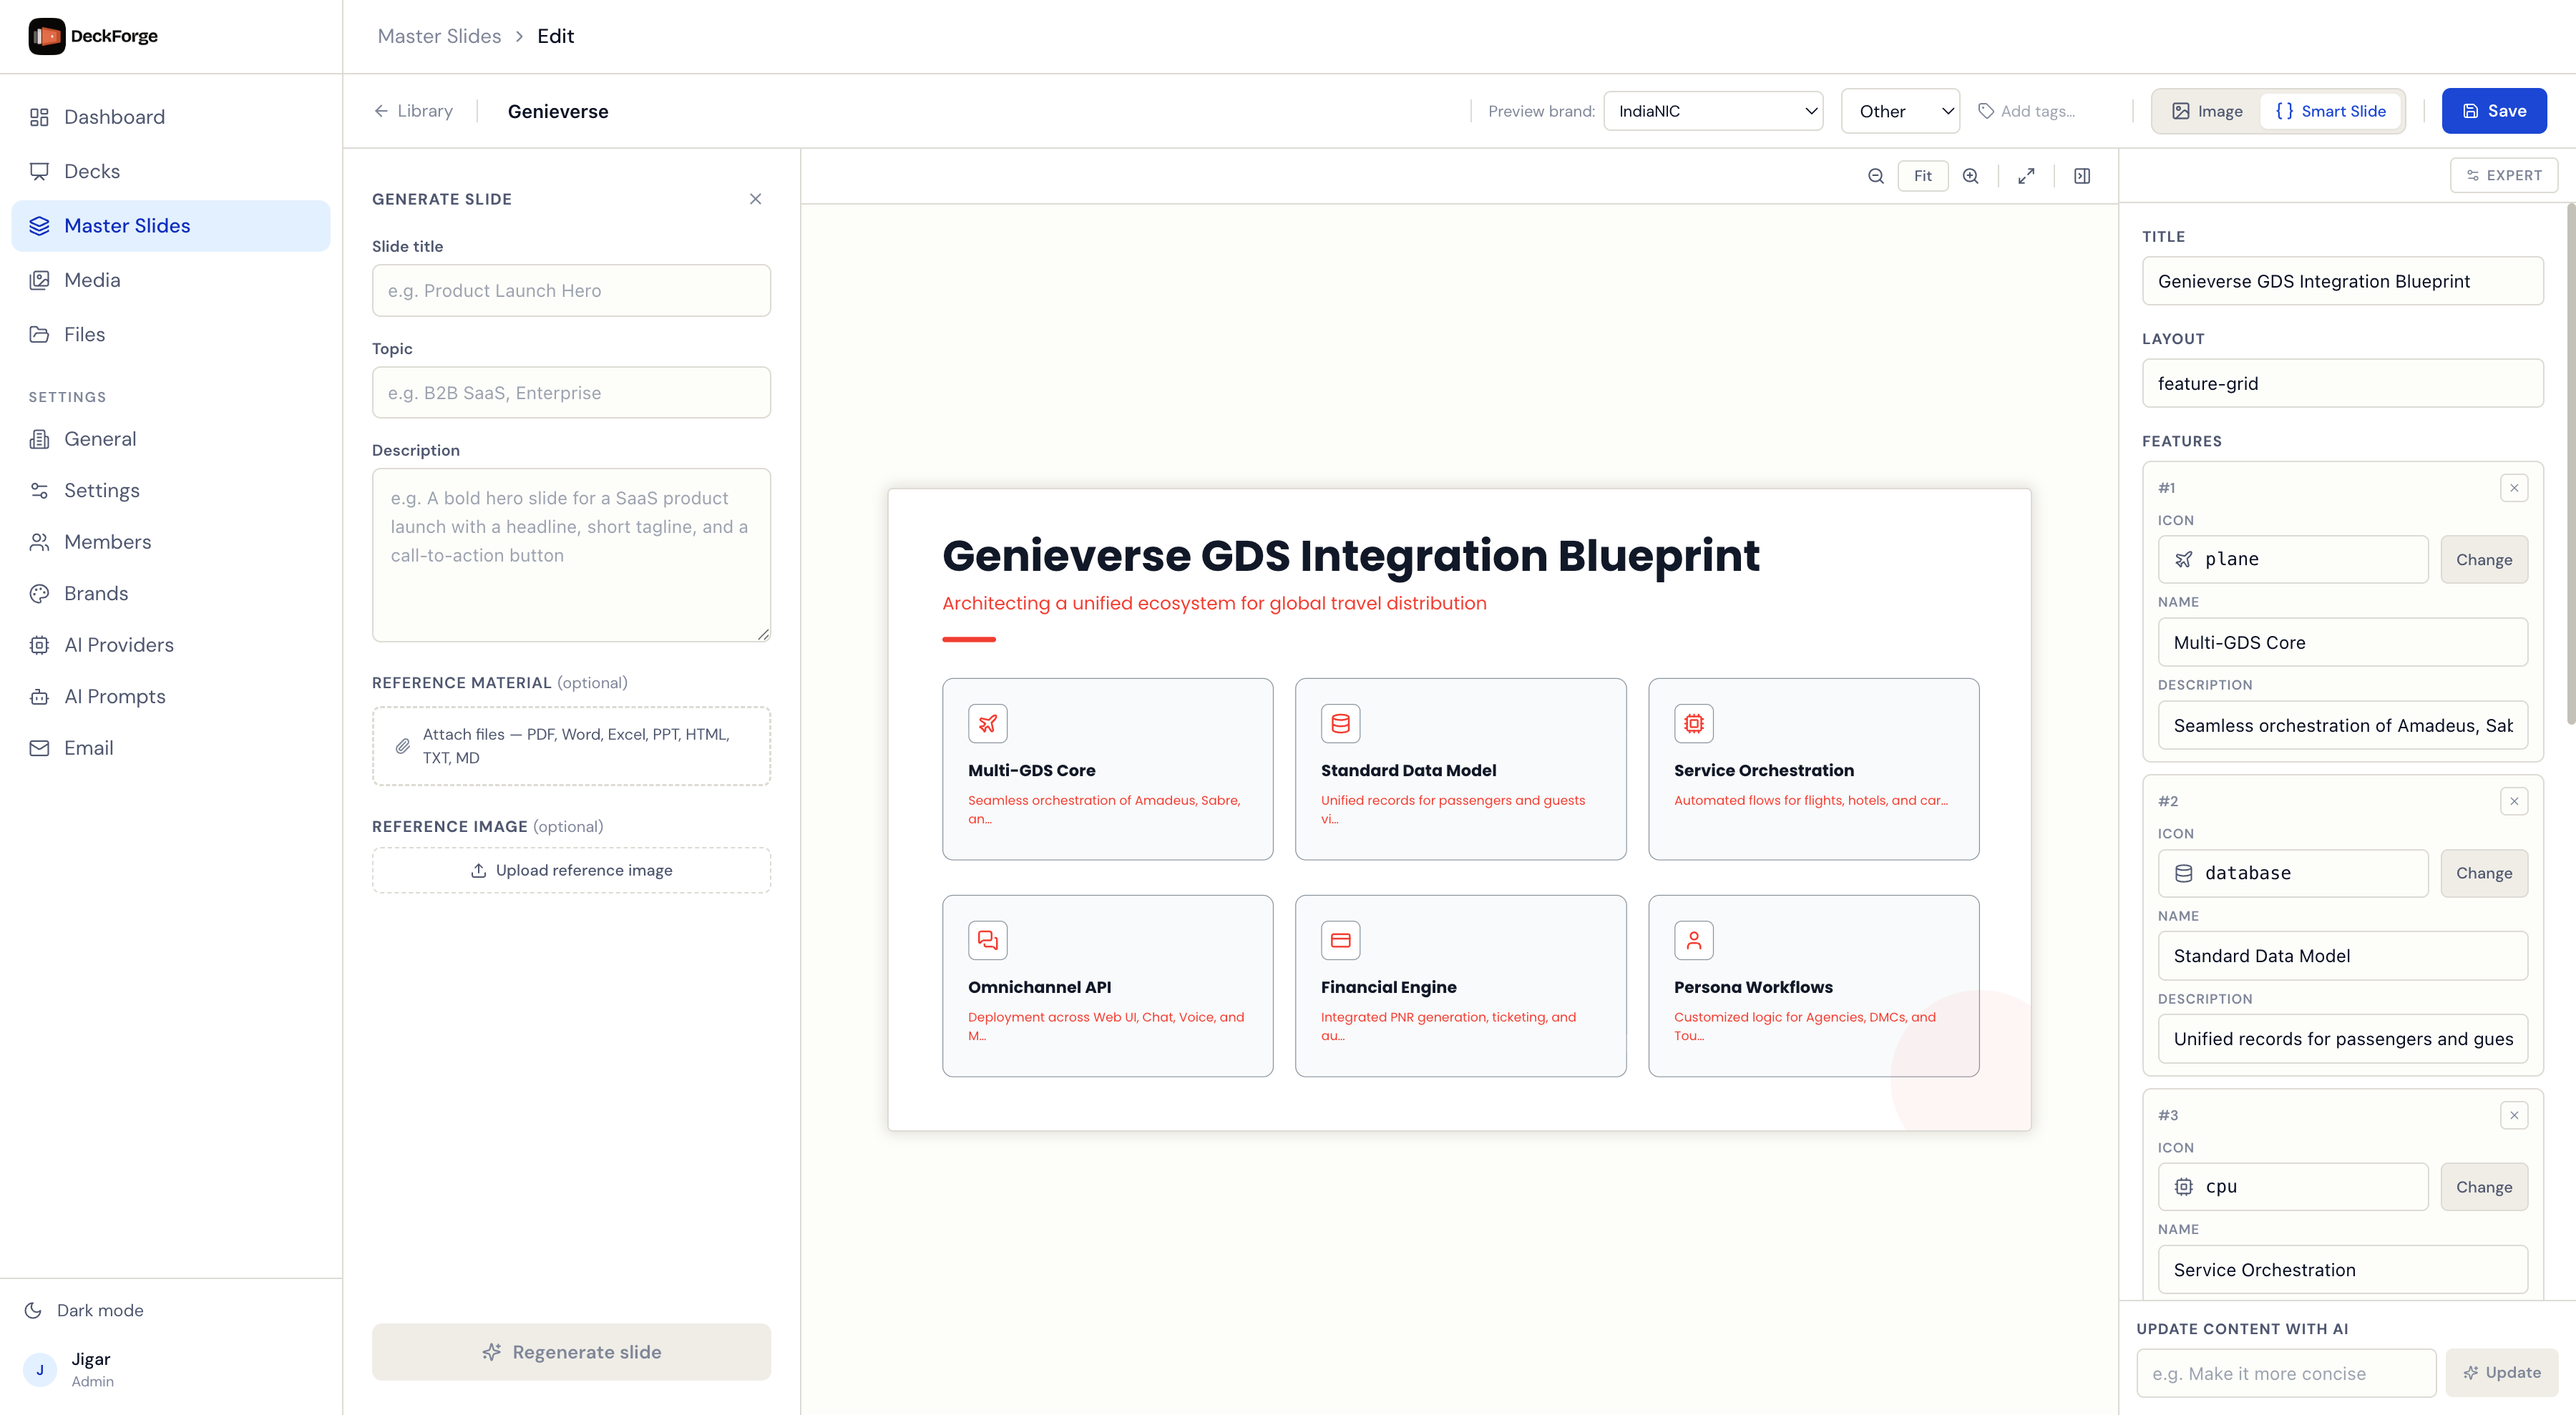2576x1415 pixels.
Task: Open the Files section
Action: click(x=170, y=334)
